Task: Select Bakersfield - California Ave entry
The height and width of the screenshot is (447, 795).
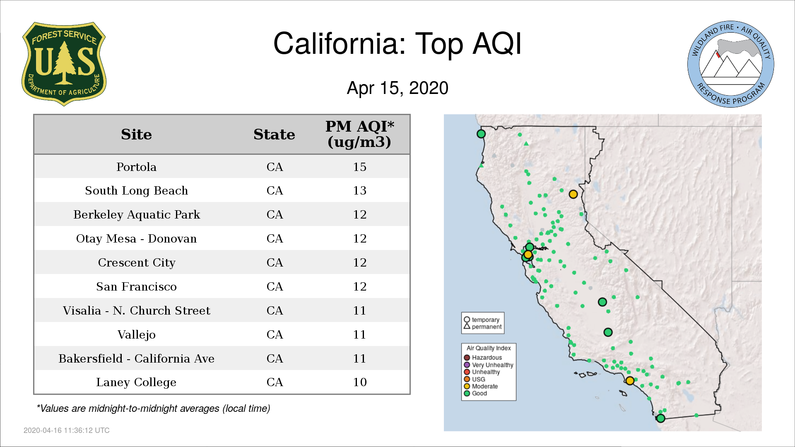Action: 136,358
